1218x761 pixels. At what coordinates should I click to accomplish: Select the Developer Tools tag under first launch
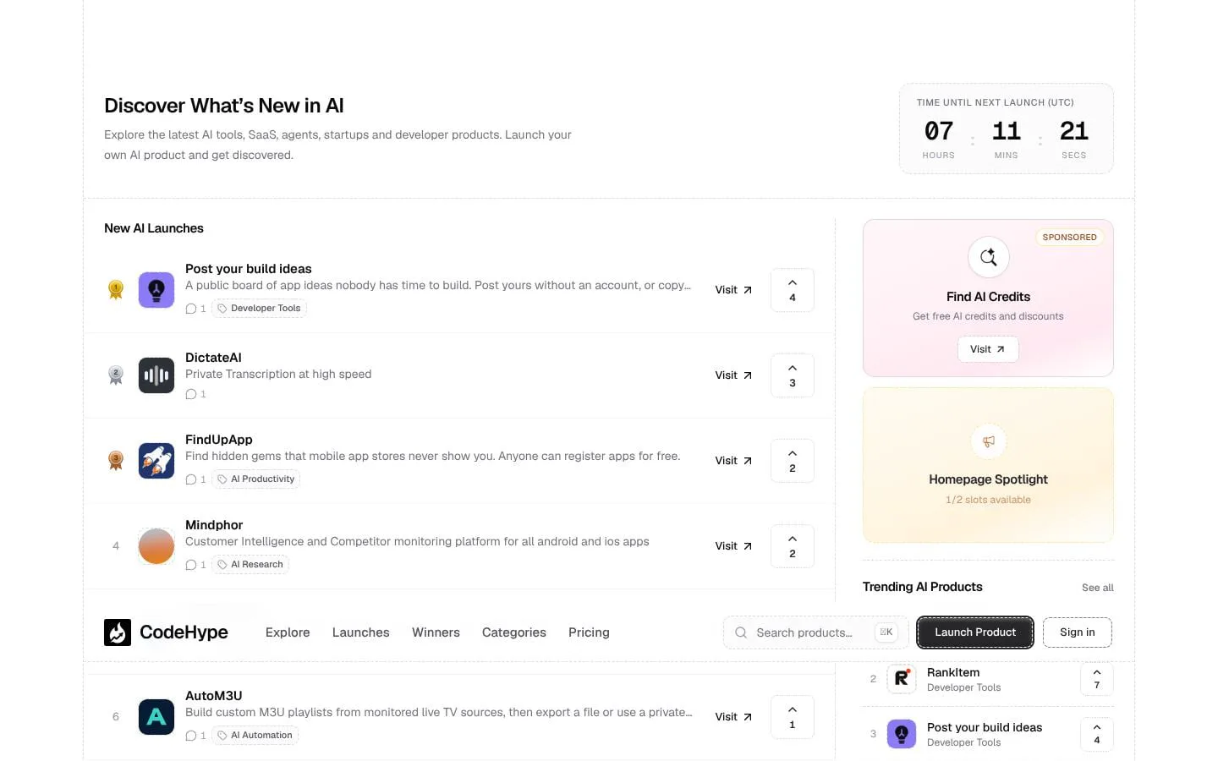point(259,309)
